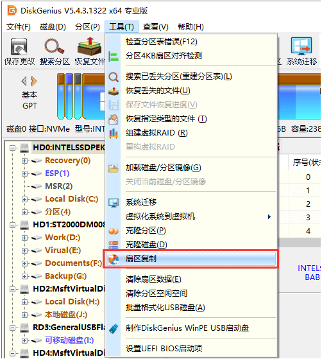Go to previous disk with left arrow
The width and height of the screenshot is (322, 359).
24,81
